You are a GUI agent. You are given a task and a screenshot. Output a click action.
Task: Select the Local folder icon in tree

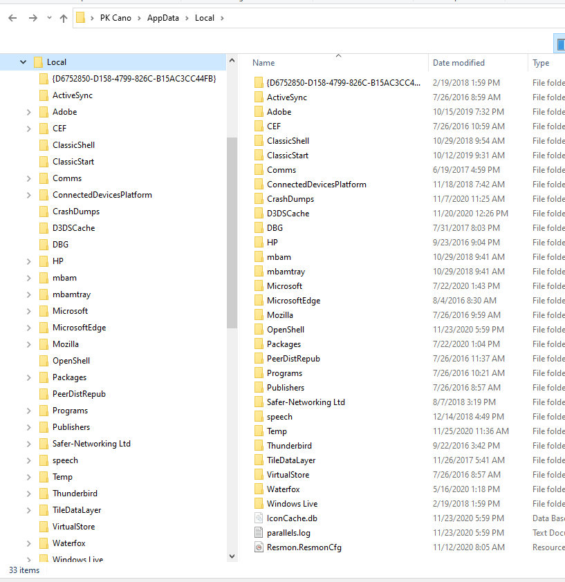tap(38, 62)
